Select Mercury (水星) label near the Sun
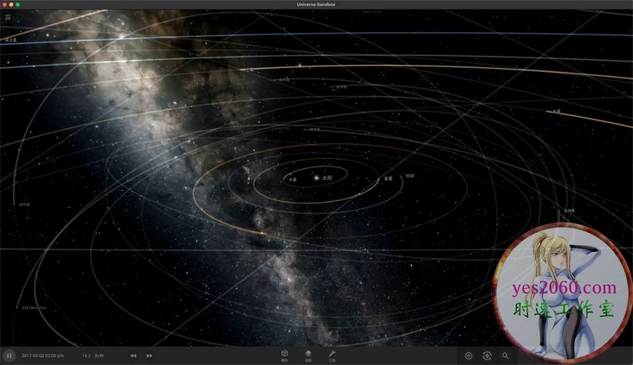Viewport: 633px width, 365px height. pyautogui.click(x=292, y=179)
